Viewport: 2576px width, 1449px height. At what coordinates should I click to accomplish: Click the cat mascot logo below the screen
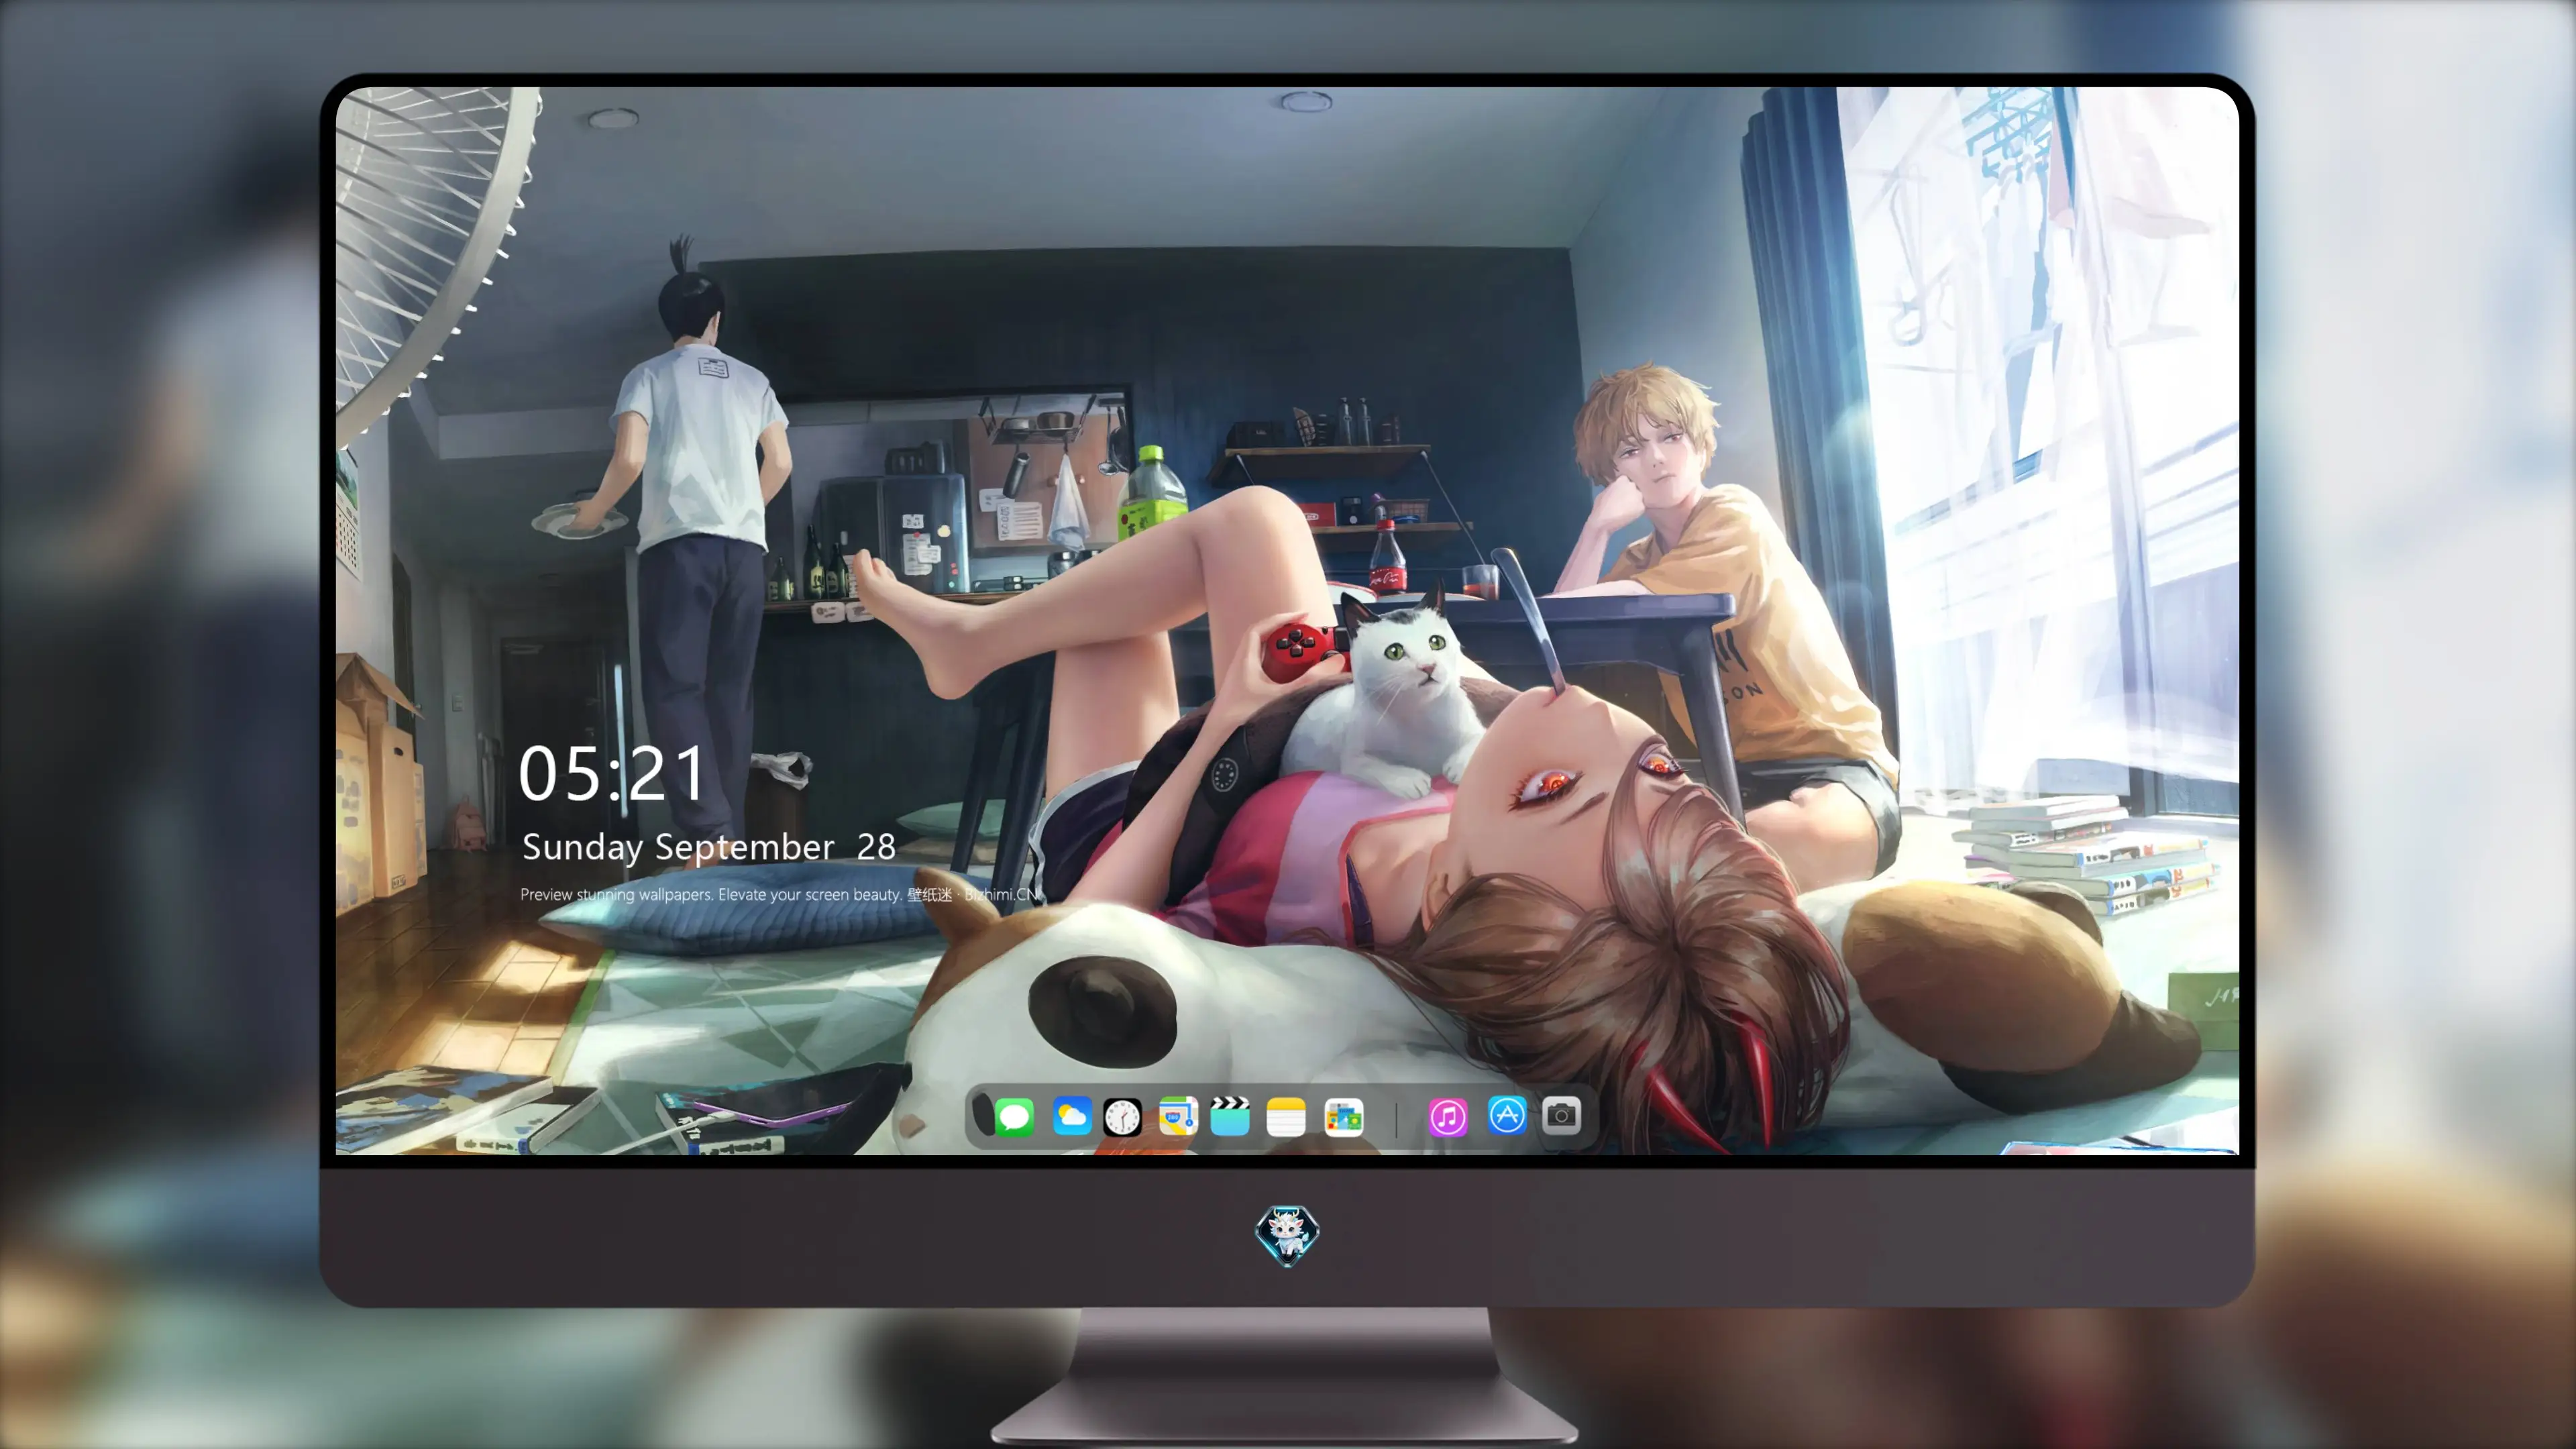(1287, 1235)
